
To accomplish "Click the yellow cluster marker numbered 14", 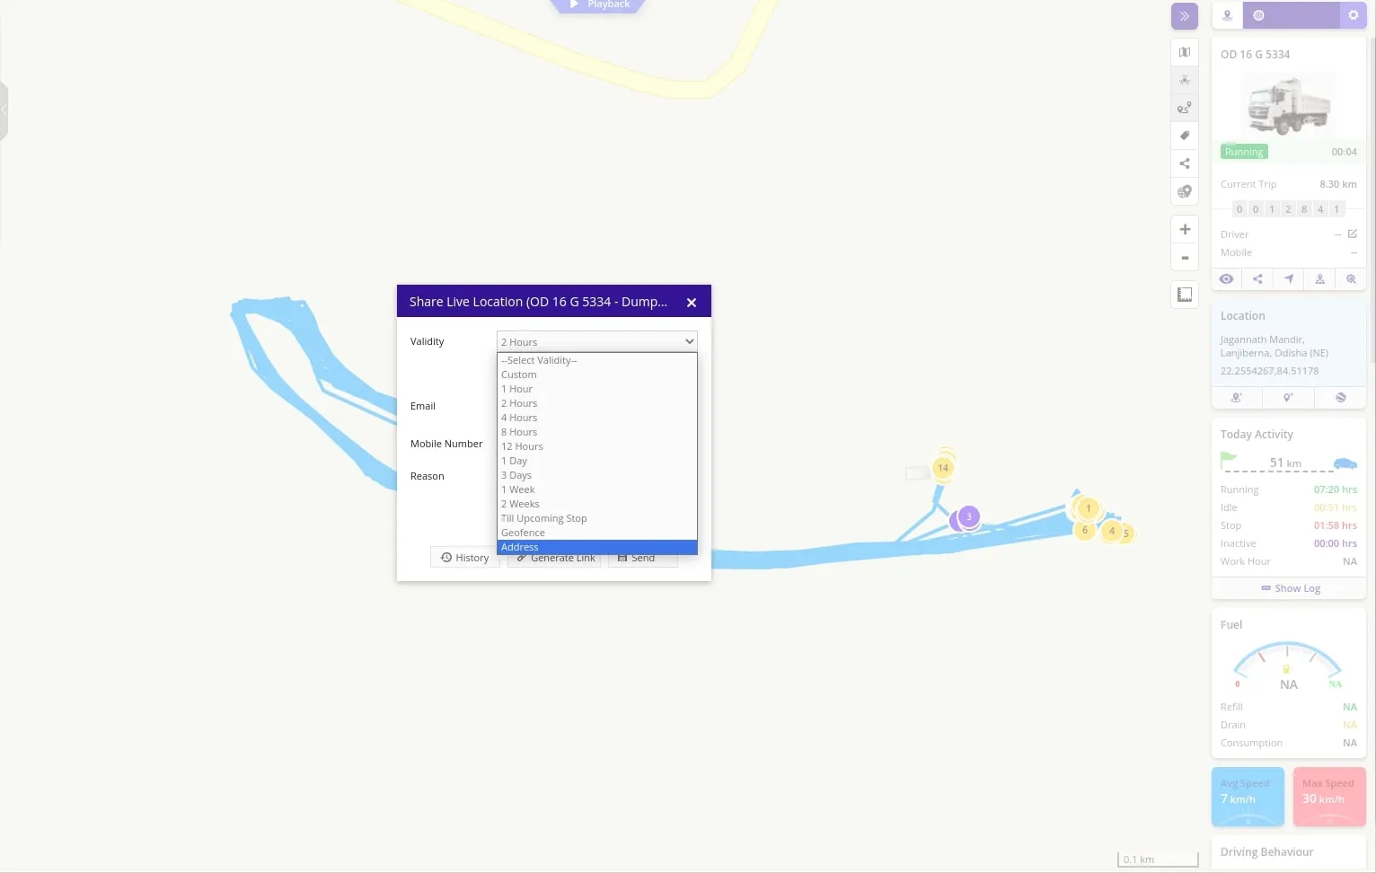I will [943, 468].
